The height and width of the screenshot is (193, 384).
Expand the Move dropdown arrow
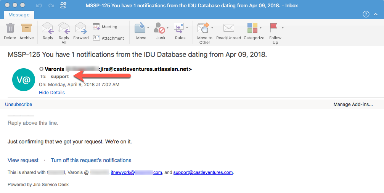pyautogui.click(x=148, y=28)
